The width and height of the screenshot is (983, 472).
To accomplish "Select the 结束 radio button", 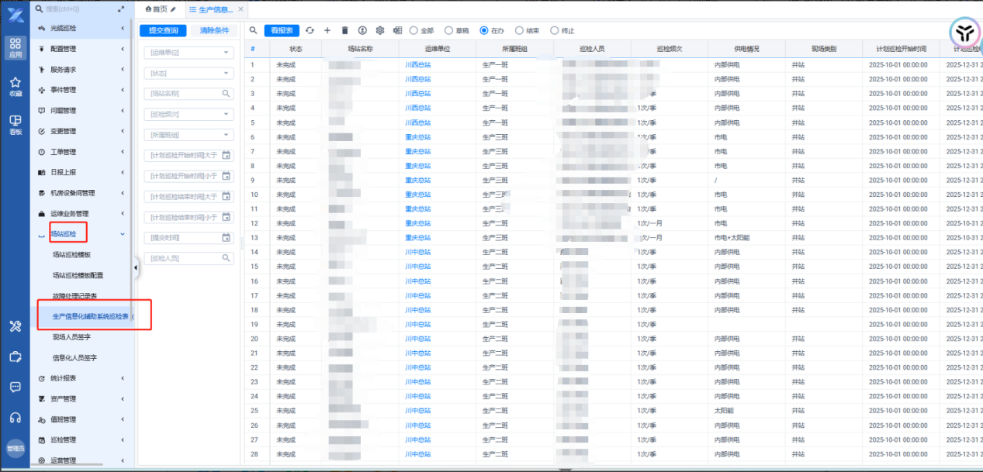I will pos(519,31).
